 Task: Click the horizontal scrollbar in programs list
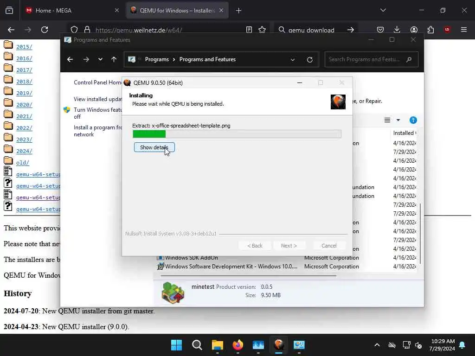[249, 276]
